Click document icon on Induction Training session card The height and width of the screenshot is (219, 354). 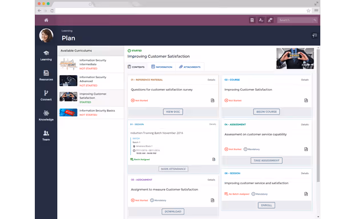214,159
